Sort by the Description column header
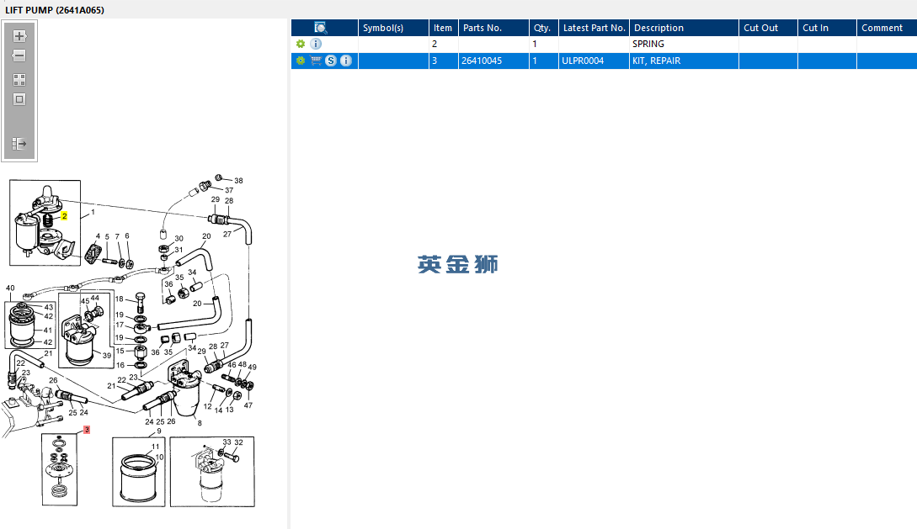Viewport: 917px width, 529px height. (684, 28)
